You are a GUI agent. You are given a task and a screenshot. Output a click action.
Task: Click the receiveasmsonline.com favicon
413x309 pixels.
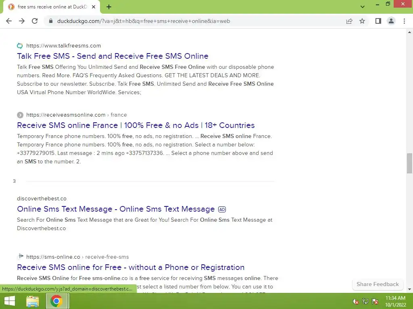tap(20, 115)
